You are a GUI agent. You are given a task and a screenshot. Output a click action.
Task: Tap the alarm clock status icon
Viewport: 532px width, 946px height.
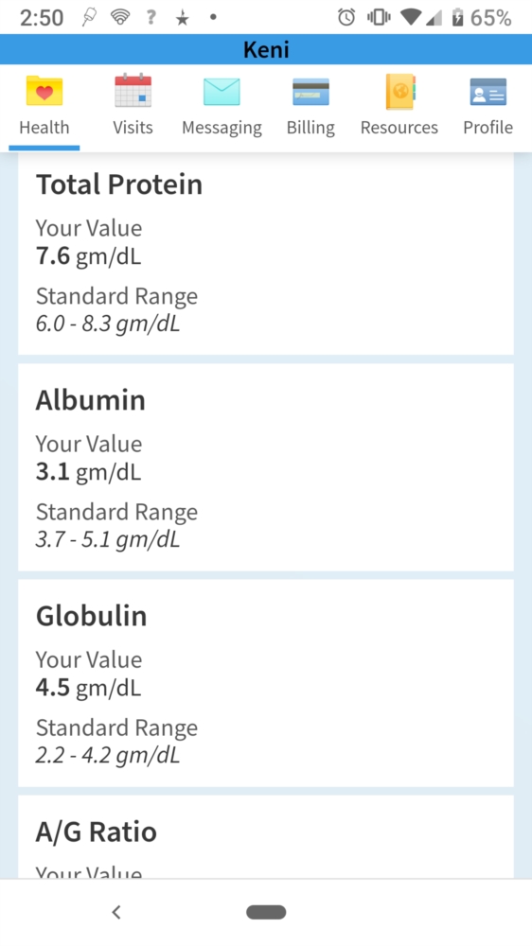pyautogui.click(x=346, y=17)
